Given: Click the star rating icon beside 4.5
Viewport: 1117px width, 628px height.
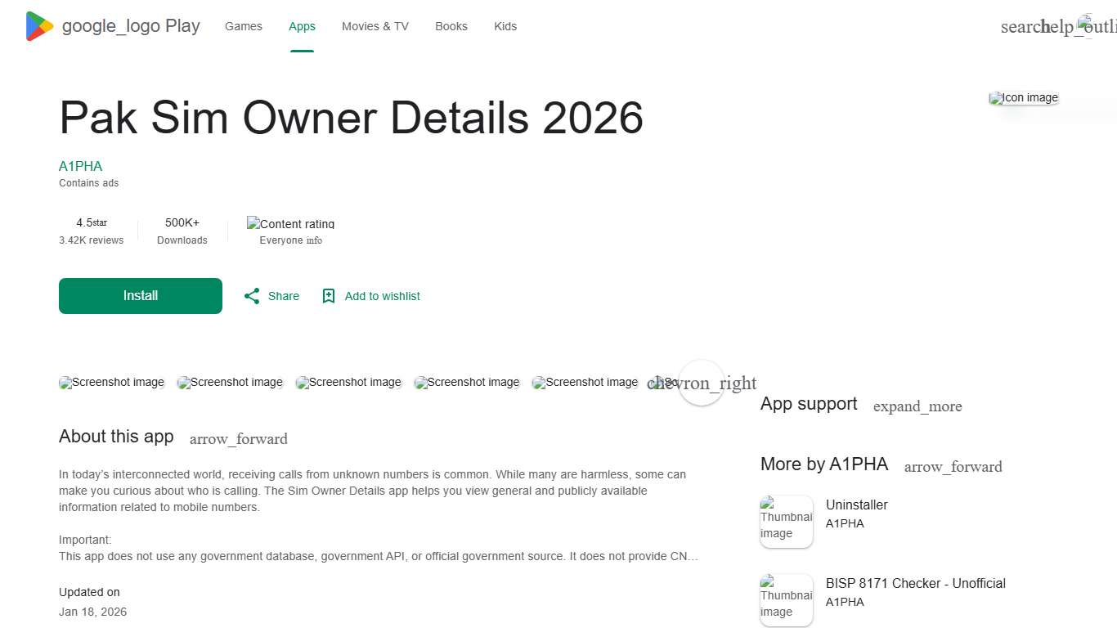Looking at the screenshot, I should click(x=100, y=222).
